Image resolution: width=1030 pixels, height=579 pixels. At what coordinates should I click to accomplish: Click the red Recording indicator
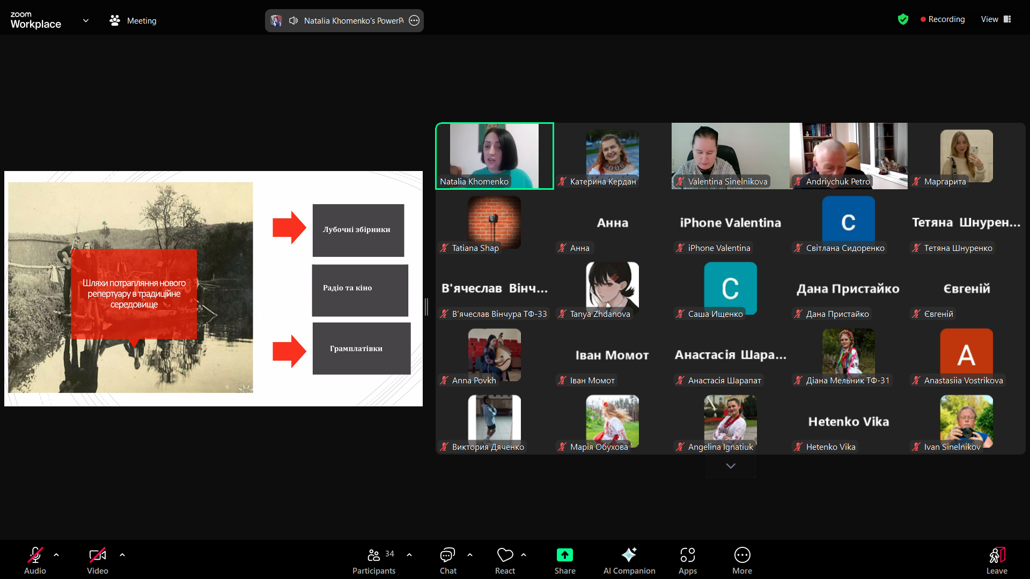tap(943, 19)
